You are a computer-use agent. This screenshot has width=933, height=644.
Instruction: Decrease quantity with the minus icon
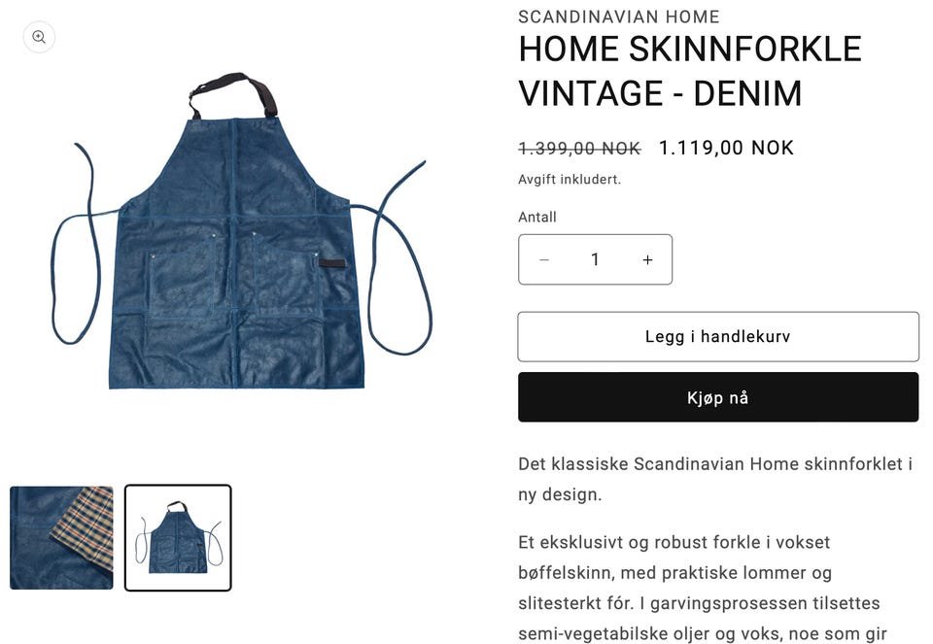click(544, 260)
